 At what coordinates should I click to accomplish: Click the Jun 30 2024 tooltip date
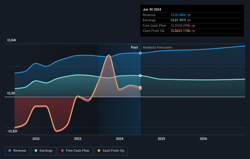click(x=152, y=9)
